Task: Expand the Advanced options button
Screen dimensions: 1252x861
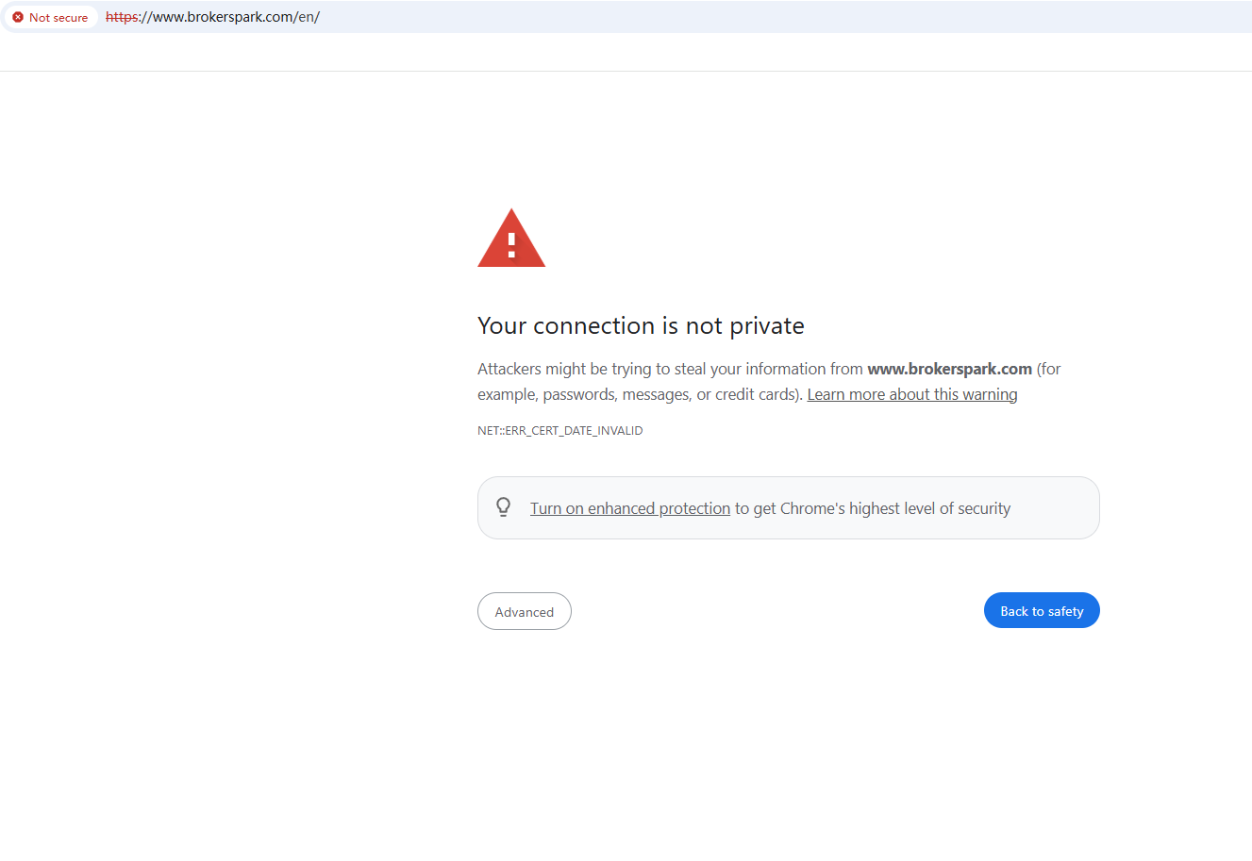Action: [x=525, y=611]
